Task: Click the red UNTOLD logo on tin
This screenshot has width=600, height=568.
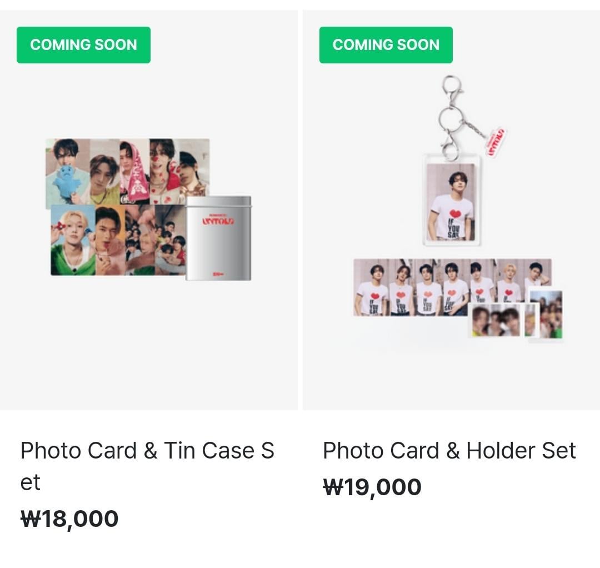Action: [x=218, y=221]
